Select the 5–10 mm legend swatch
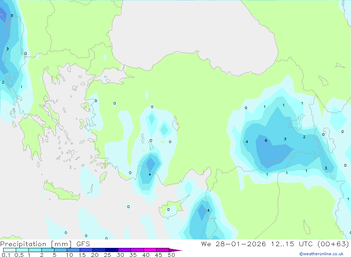Screen dimensions: 351x257 point(60,250)
